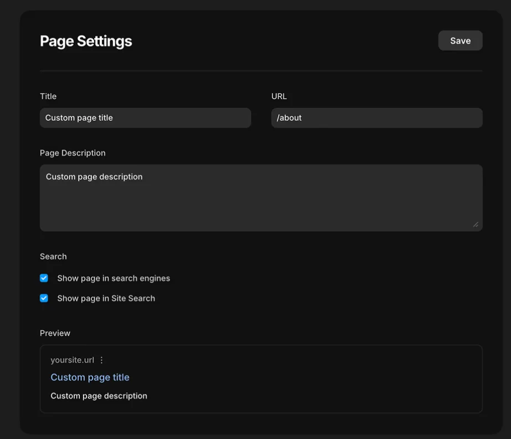Click the Preview card area

pyautogui.click(x=261, y=379)
